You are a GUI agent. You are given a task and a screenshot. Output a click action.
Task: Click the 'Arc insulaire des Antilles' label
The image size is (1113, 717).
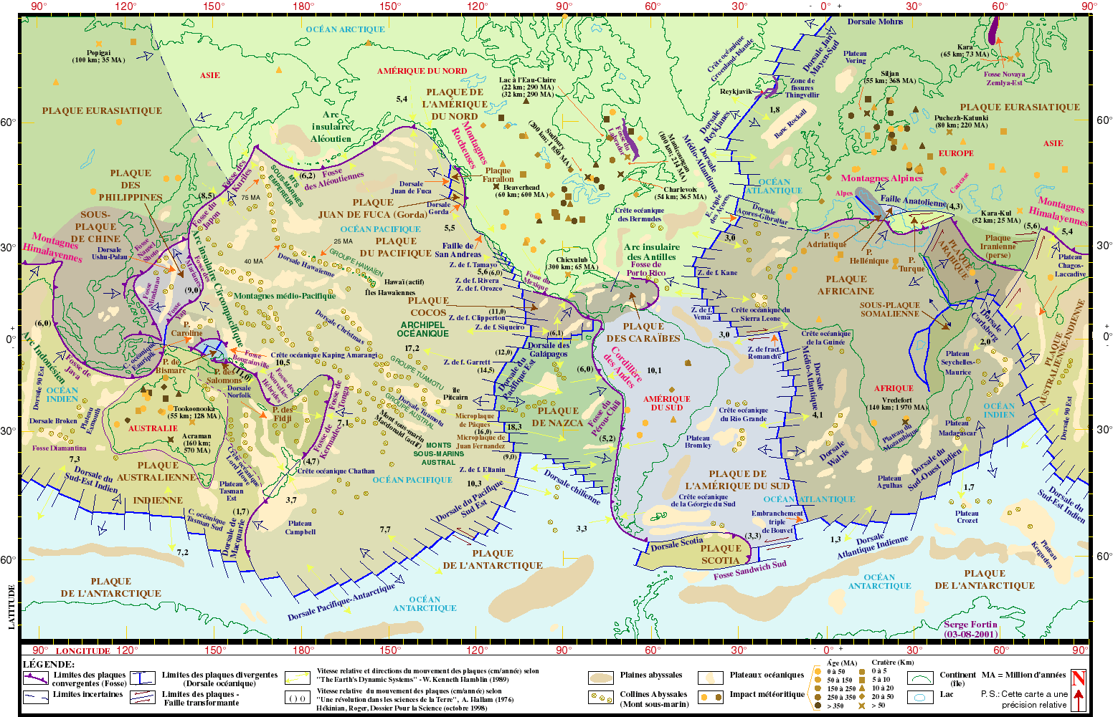click(651, 251)
